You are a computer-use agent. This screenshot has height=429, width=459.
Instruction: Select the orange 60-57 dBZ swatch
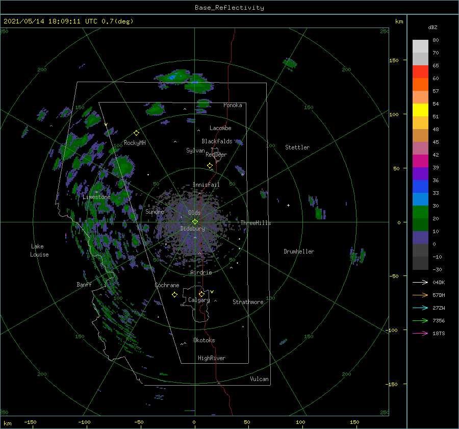click(420, 85)
